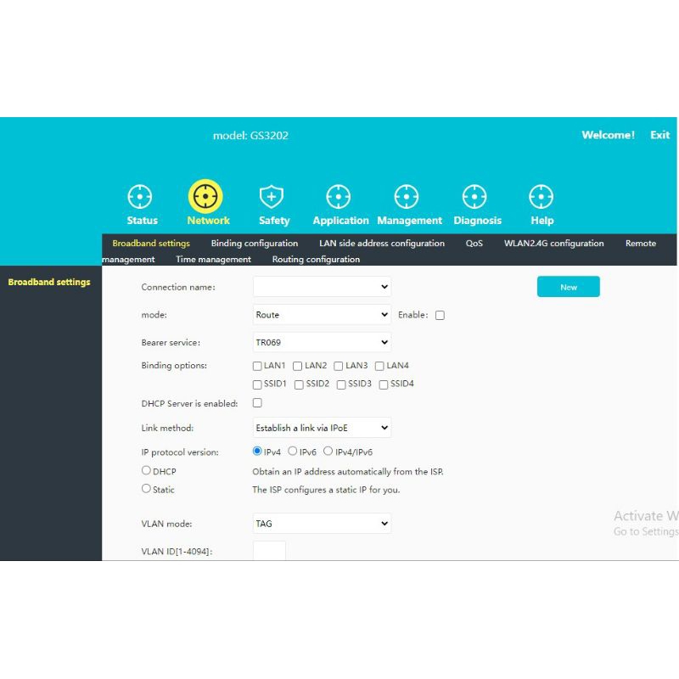This screenshot has width=679, height=679.
Task: Check the LAN1 binding option
Action: click(x=257, y=366)
